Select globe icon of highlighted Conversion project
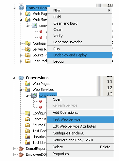 (22, 8)
